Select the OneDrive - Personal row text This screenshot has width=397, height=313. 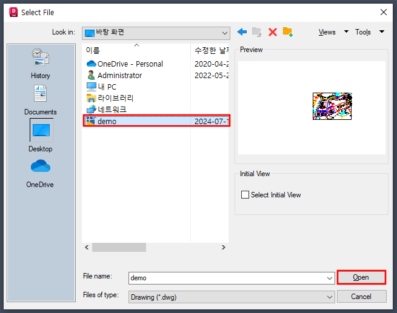point(130,64)
